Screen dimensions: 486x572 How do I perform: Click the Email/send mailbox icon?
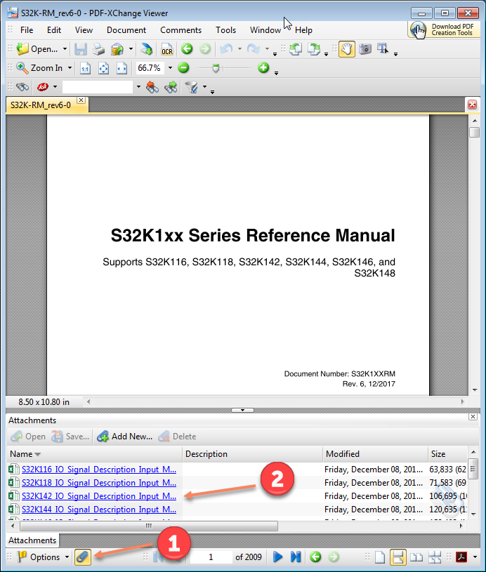[117, 49]
